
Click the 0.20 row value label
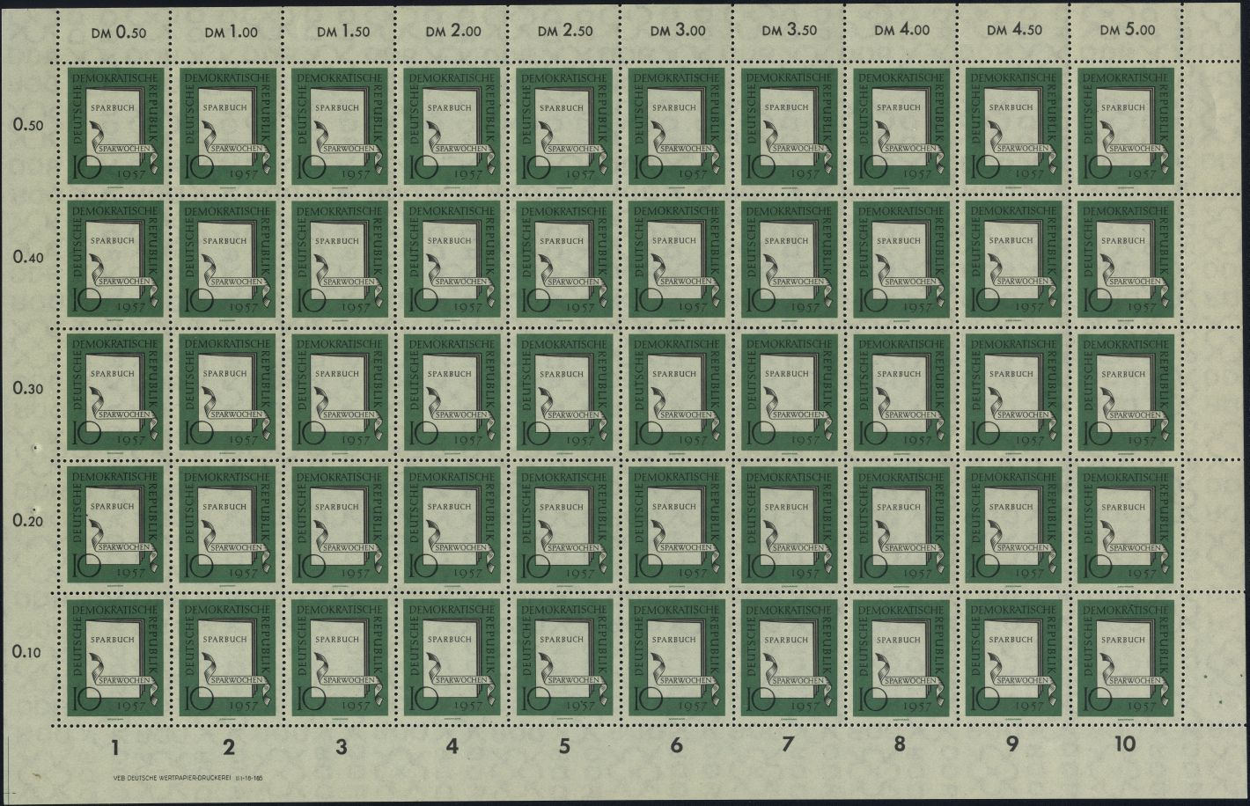click(x=28, y=521)
